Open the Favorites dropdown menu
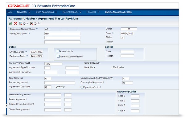This screenshot has height=123, width=185. 92,12
